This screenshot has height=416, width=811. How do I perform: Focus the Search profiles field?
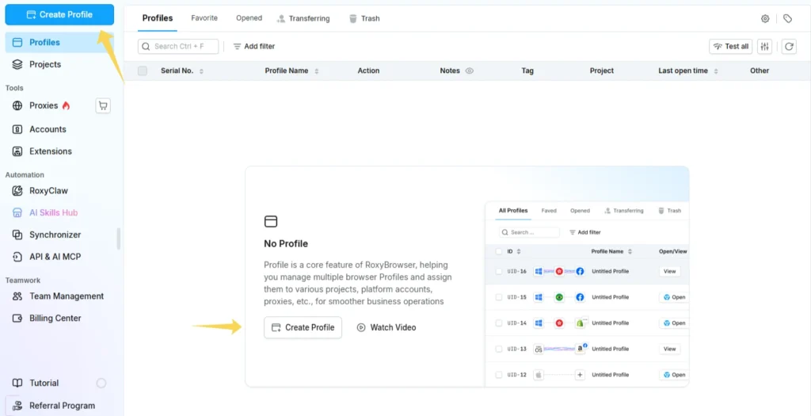pos(178,47)
